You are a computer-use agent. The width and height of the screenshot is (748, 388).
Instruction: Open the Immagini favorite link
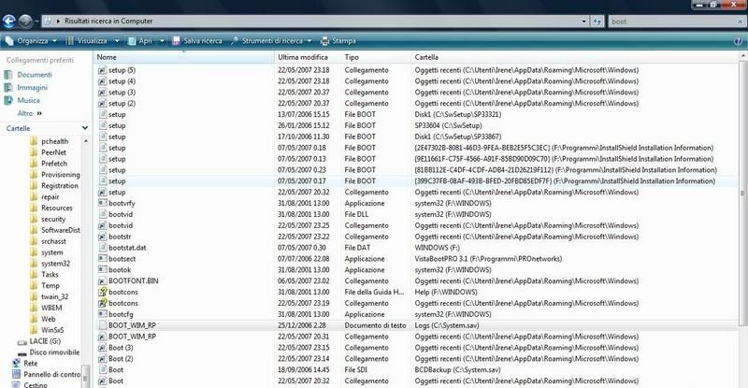coord(26,88)
